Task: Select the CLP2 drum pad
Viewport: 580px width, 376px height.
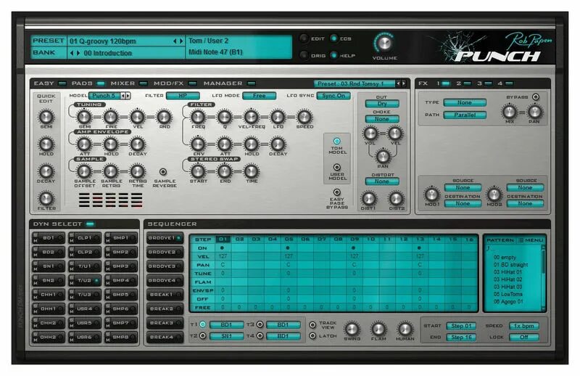Action: [x=85, y=252]
